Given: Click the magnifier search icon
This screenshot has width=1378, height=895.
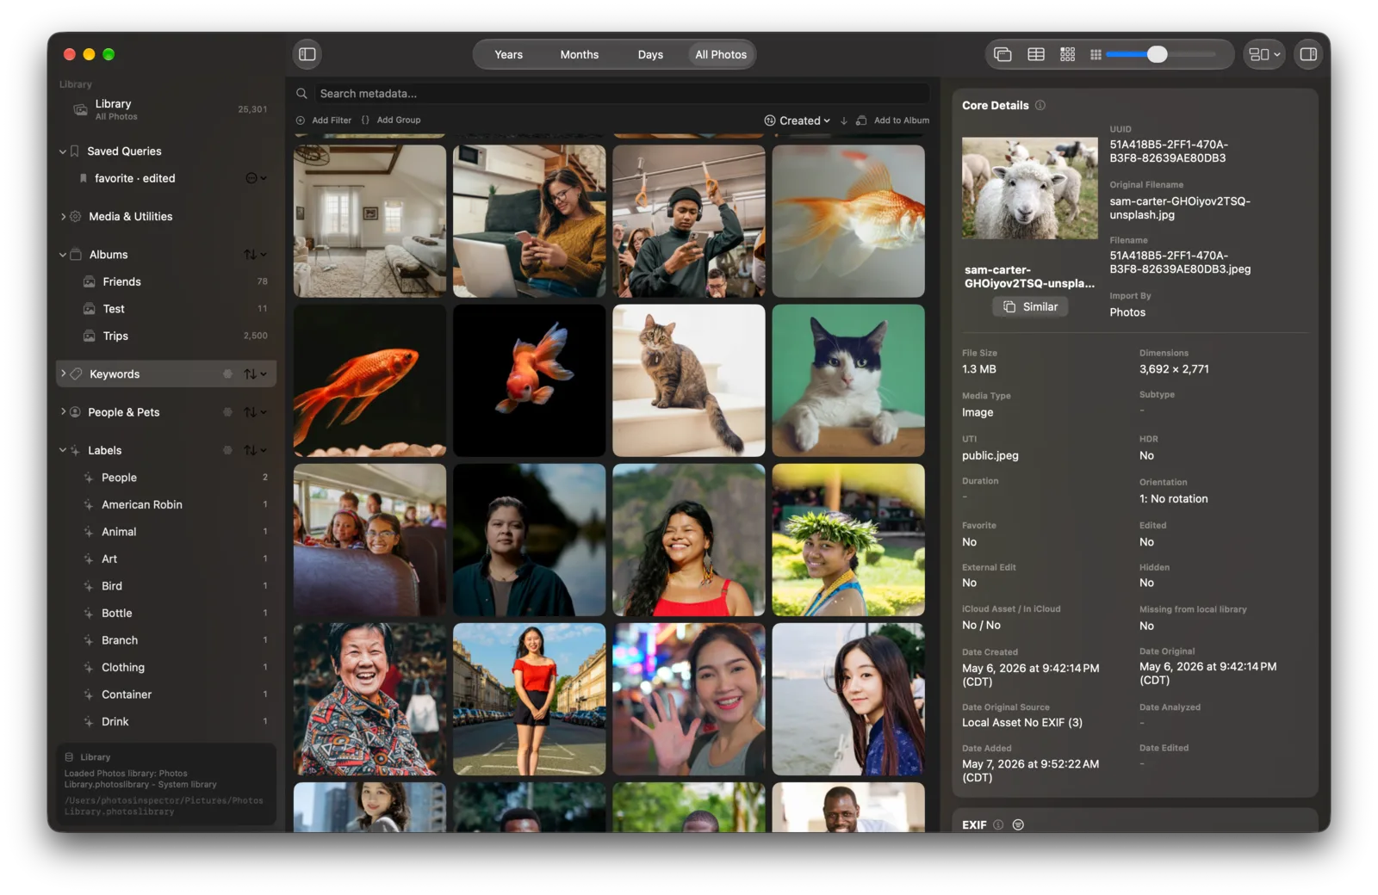Looking at the screenshot, I should [x=302, y=94].
